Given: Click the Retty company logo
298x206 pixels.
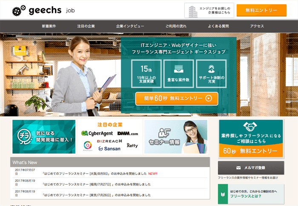Looking at the screenshot, I should (x=132, y=146).
